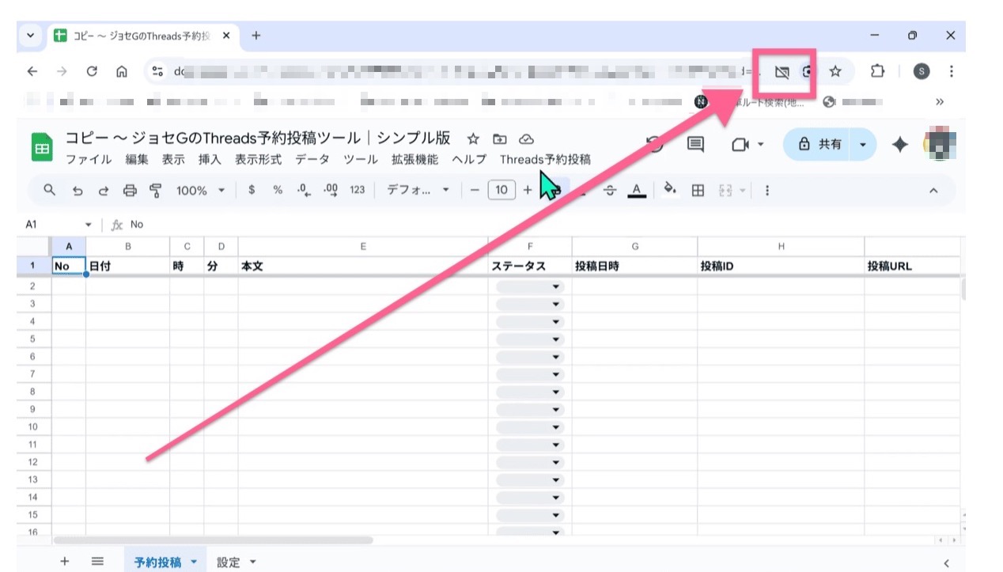Star the spreadsheet document
Viewport: 1003px width, 572px height.
(x=473, y=138)
